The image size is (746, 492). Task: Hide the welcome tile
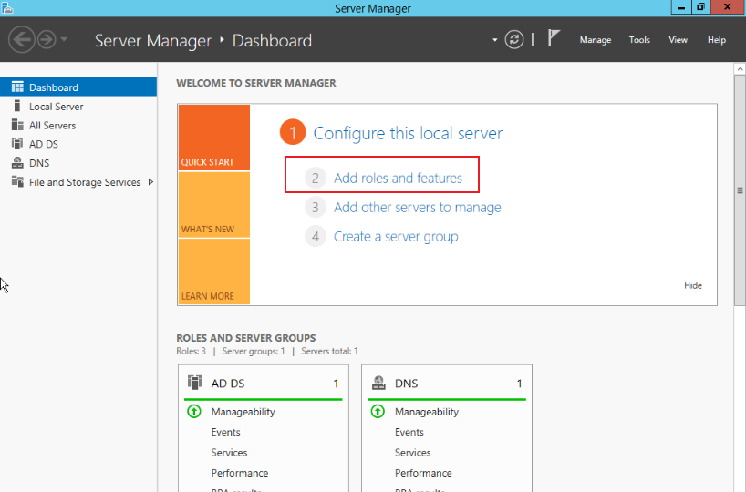coord(693,285)
